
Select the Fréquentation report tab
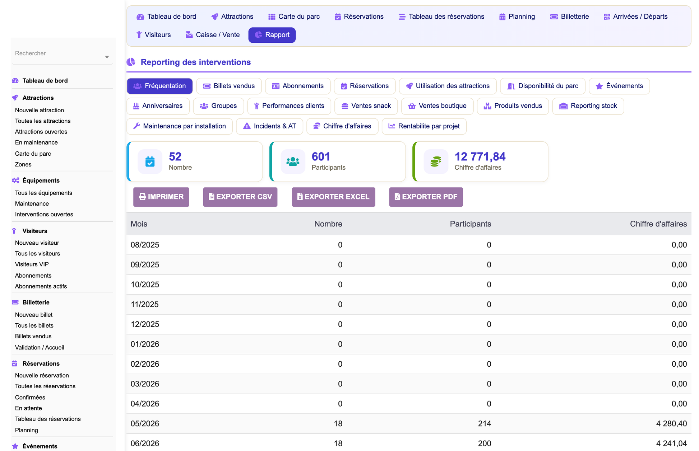click(x=159, y=86)
